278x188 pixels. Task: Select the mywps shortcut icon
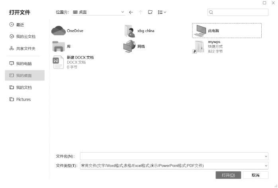pyautogui.click(x=198, y=47)
